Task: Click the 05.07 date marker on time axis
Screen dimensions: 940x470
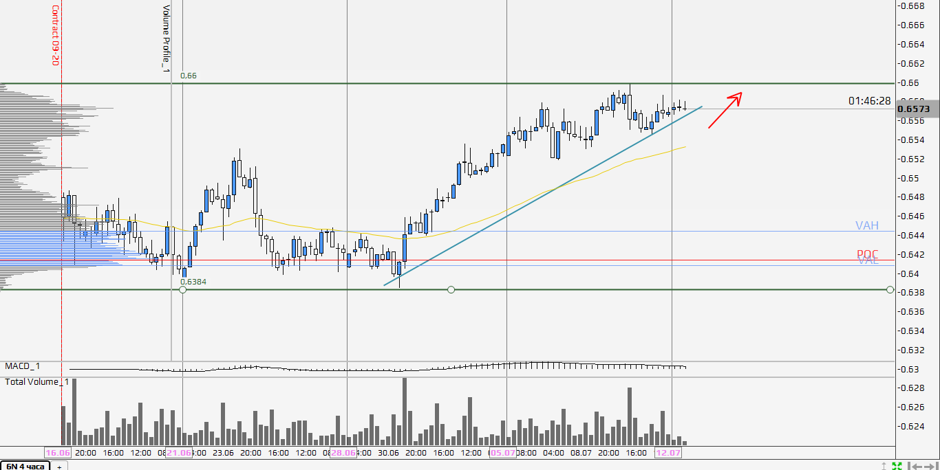Action: pos(502,453)
